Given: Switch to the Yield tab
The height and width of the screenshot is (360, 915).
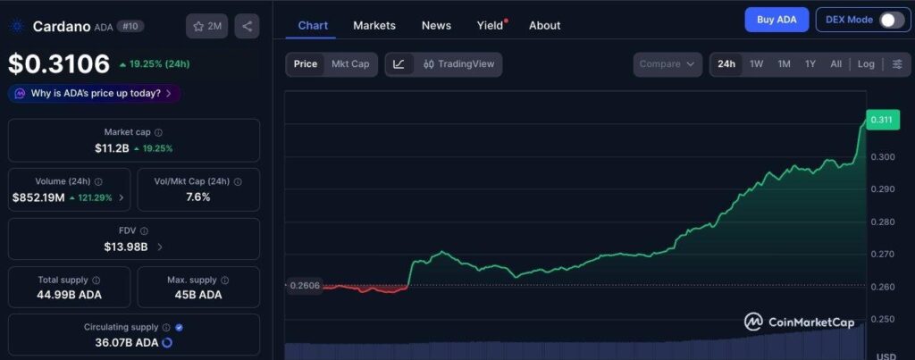Looking at the screenshot, I should (491, 26).
